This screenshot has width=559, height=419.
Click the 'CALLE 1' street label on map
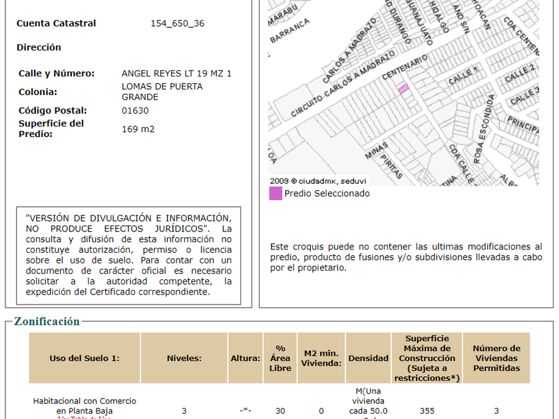[x=463, y=75]
